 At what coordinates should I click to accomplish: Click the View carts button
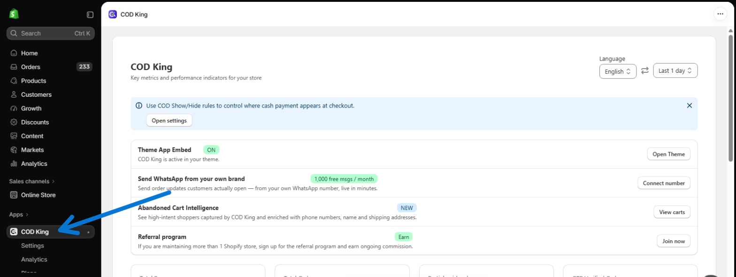672,212
